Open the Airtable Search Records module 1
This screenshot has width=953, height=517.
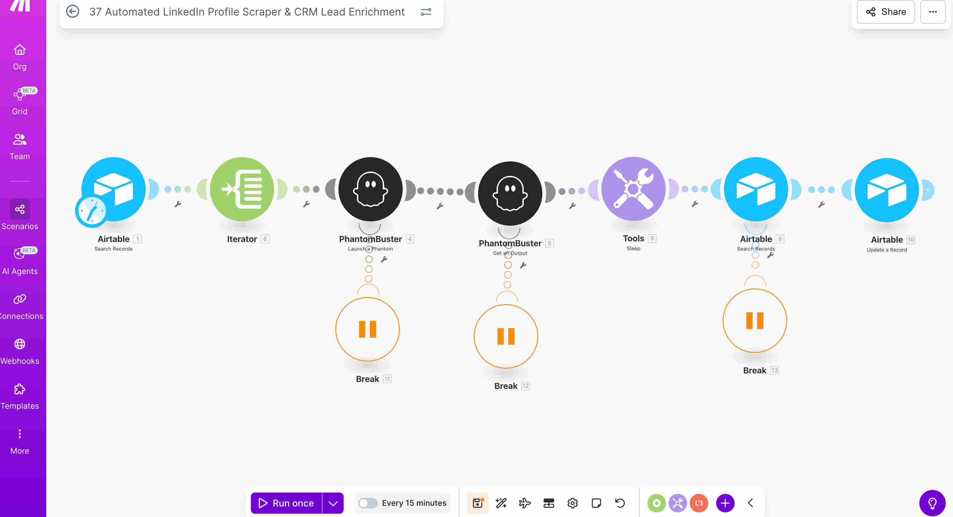114,189
